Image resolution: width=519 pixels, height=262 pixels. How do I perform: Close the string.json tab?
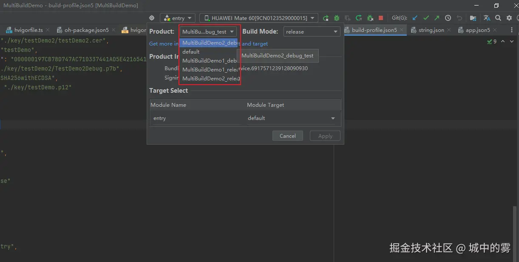pos(449,30)
